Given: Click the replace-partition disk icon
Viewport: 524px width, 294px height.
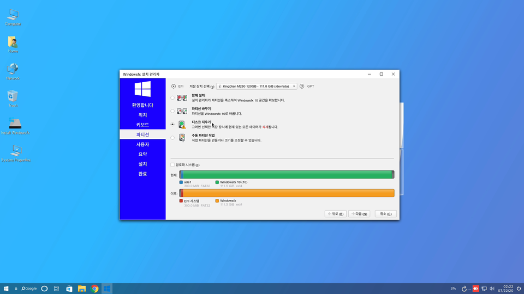Looking at the screenshot, I should click(182, 111).
